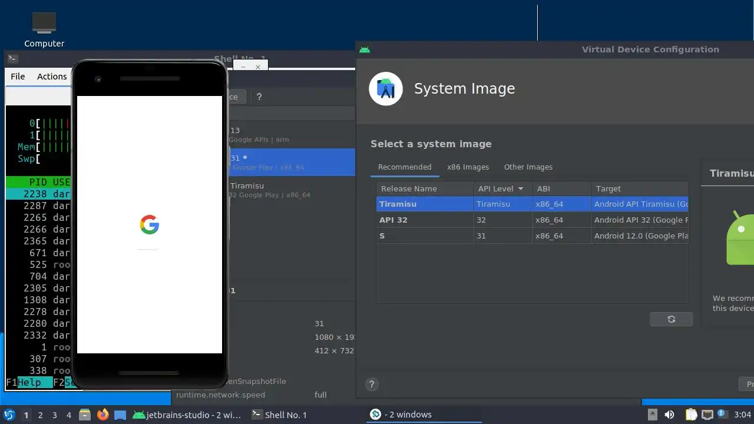Switch to workspace 3 in taskbar
This screenshot has height=424, width=754.
tap(55, 415)
